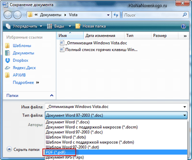192x160 pixels.
Task: Choose Шаблон Word 97-2003 (*.dot) file type
Action: click(x=116, y=147)
